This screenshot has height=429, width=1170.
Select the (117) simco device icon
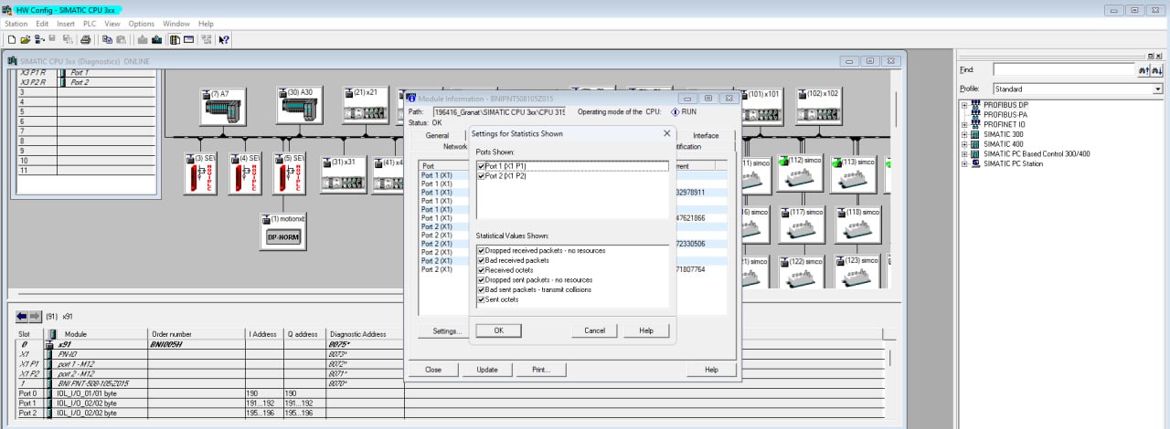(x=801, y=225)
